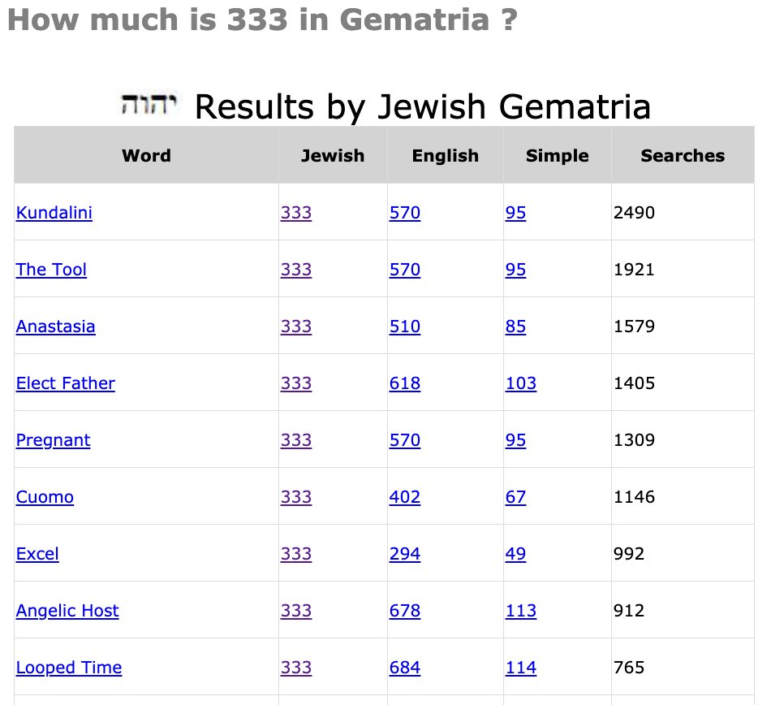Click English value 570 in Pregnant row

coord(405,440)
